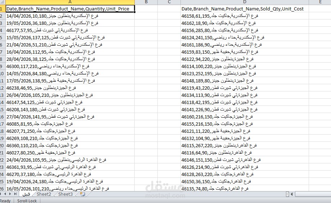Image resolution: width=331 pixels, height=203 pixels.
Task: Select cell starting with 46158,61,195
Action: tap(245, 16)
